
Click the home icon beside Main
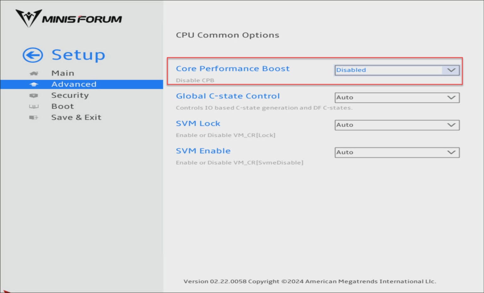34,73
